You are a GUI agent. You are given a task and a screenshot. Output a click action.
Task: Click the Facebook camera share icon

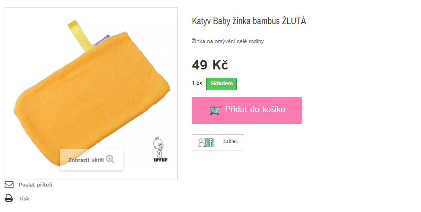click(x=206, y=142)
